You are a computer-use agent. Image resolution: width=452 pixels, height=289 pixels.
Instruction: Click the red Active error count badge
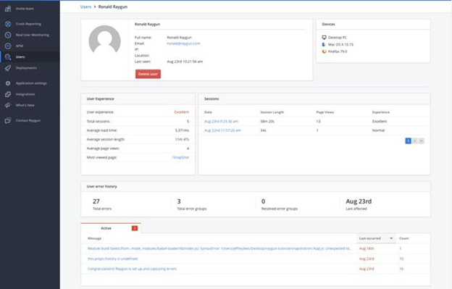pyautogui.click(x=135, y=228)
